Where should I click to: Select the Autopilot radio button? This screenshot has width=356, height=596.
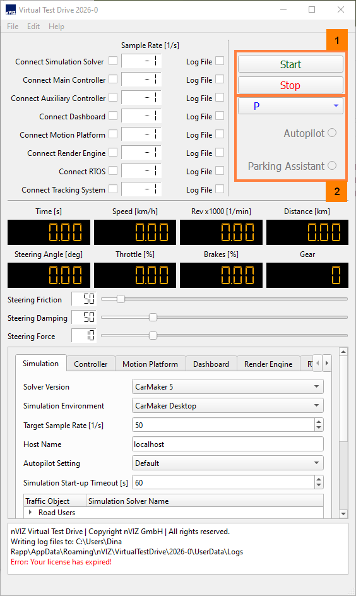tap(332, 133)
